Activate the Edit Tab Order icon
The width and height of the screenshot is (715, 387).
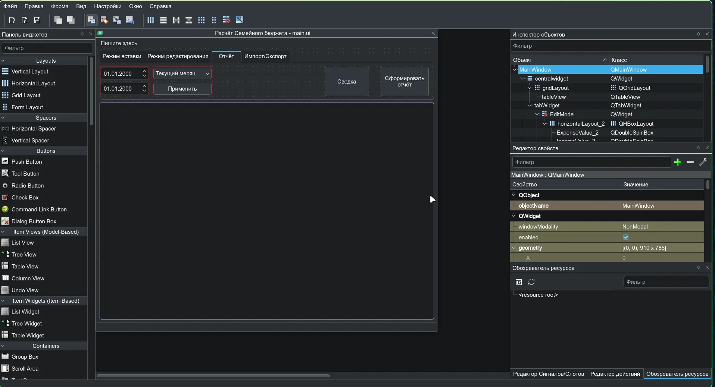tap(129, 20)
